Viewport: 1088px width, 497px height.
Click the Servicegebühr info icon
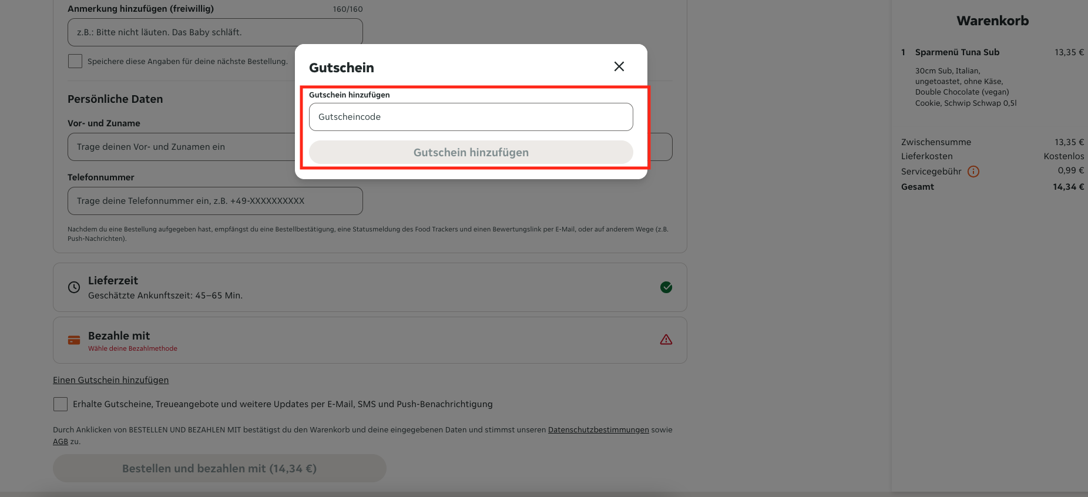click(973, 172)
